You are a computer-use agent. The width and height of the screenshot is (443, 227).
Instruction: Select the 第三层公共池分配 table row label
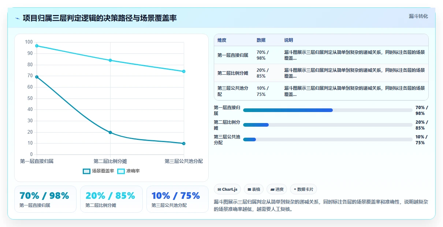(233, 91)
